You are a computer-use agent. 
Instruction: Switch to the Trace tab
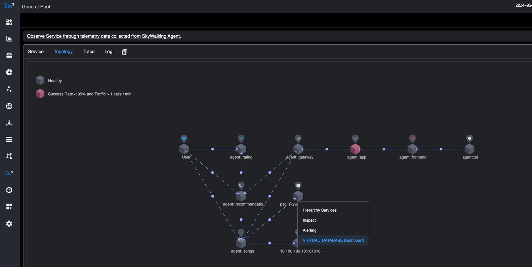88,52
